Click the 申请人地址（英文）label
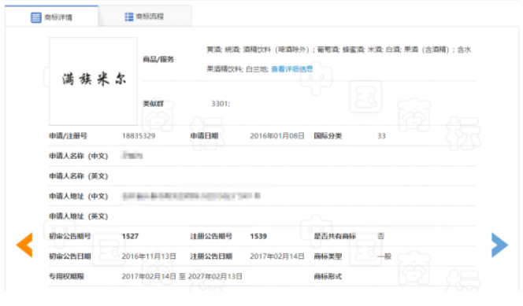The width and height of the screenshot is (523, 306). 79,216
